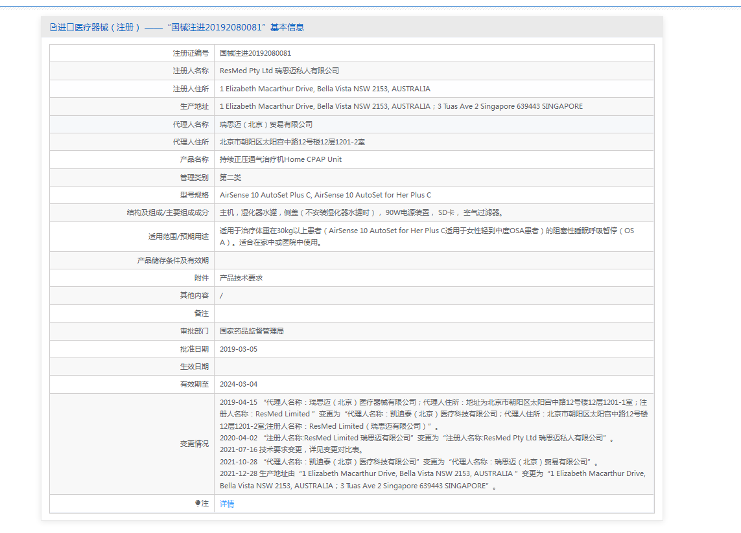Click the 有效期至 label cell
The height and width of the screenshot is (533, 741).
click(132, 384)
